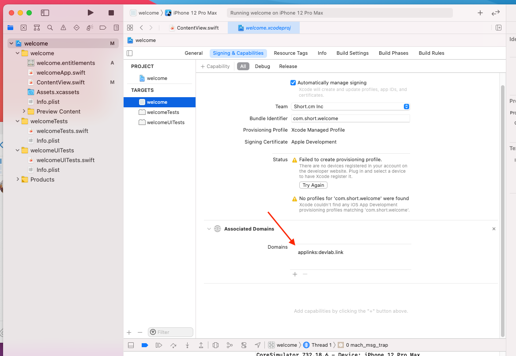Remove the Associated Domains capability
Screen dimensions: 516x356
[493, 228]
